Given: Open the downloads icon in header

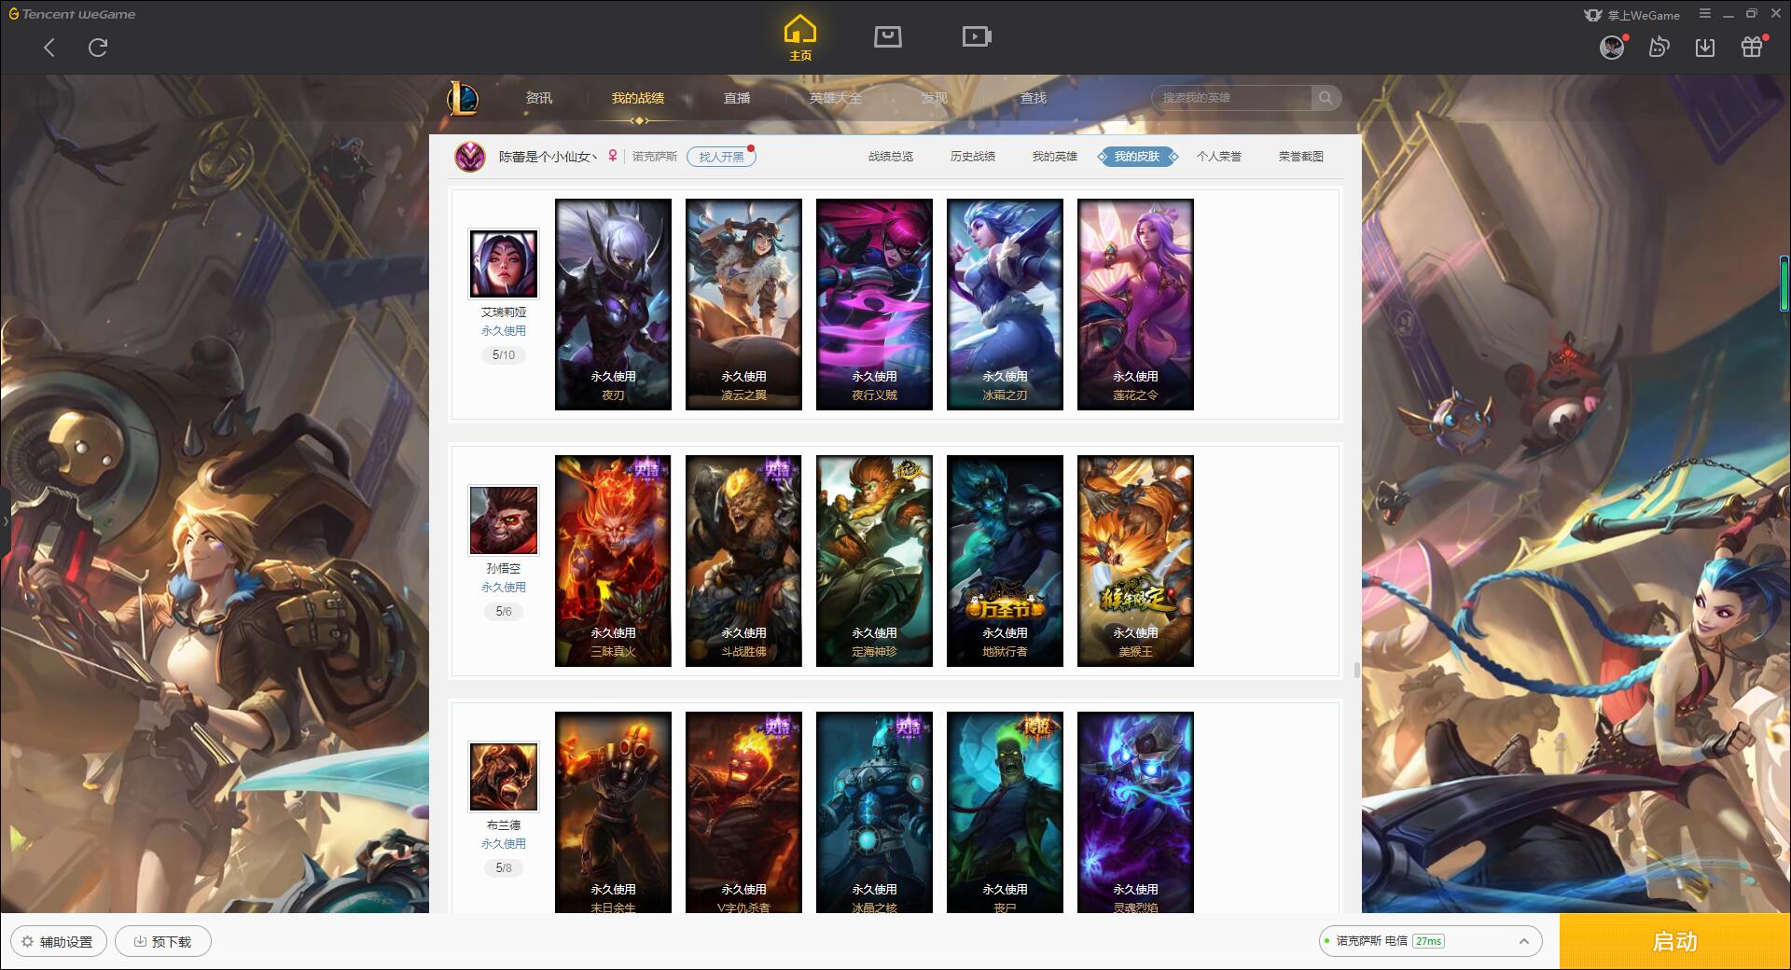Looking at the screenshot, I should [1705, 47].
